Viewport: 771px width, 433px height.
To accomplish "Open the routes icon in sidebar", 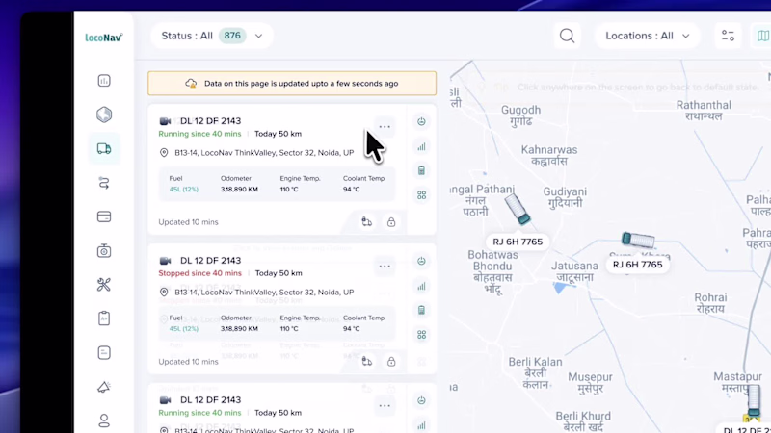I will [104, 183].
